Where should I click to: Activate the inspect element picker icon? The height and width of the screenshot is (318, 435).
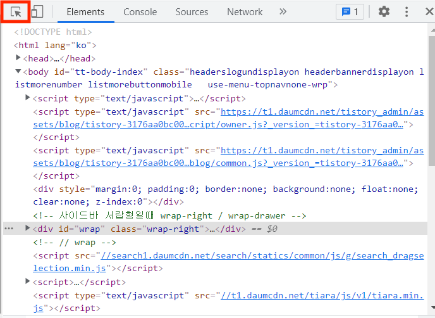(x=16, y=12)
